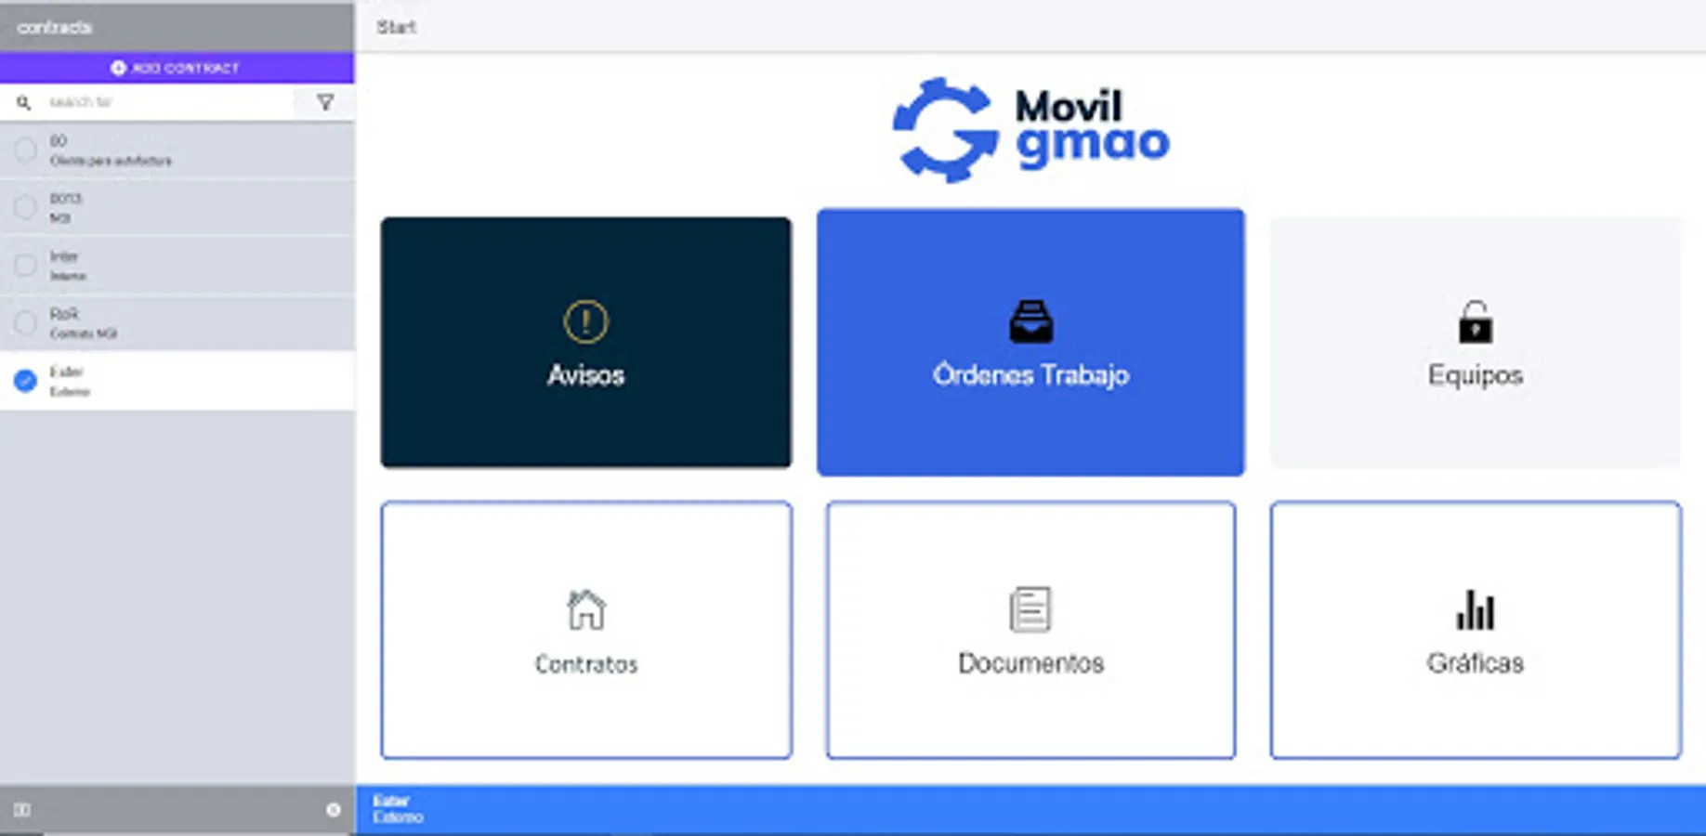1706x836 pixels.
Task: Select the radio for contract 00
Action: tap(25, 150)
